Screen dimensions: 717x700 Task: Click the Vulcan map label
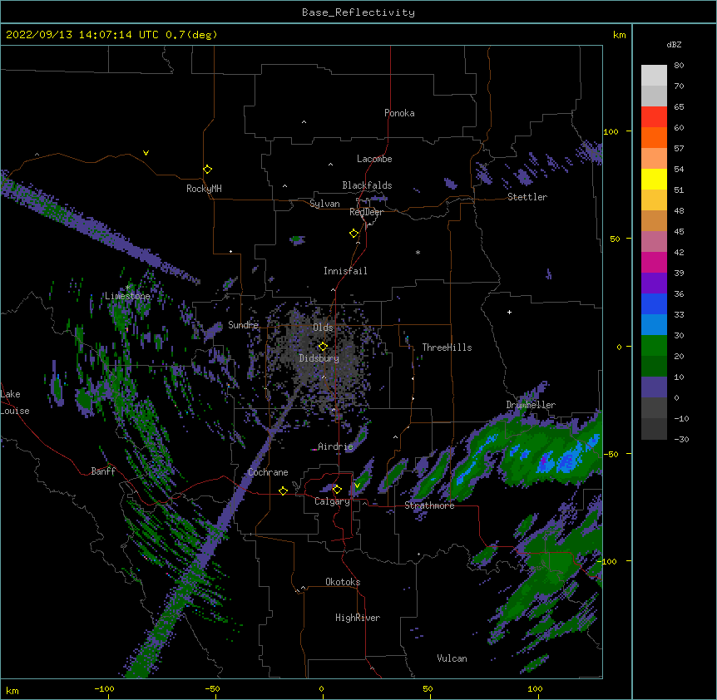tap(452, 658)
